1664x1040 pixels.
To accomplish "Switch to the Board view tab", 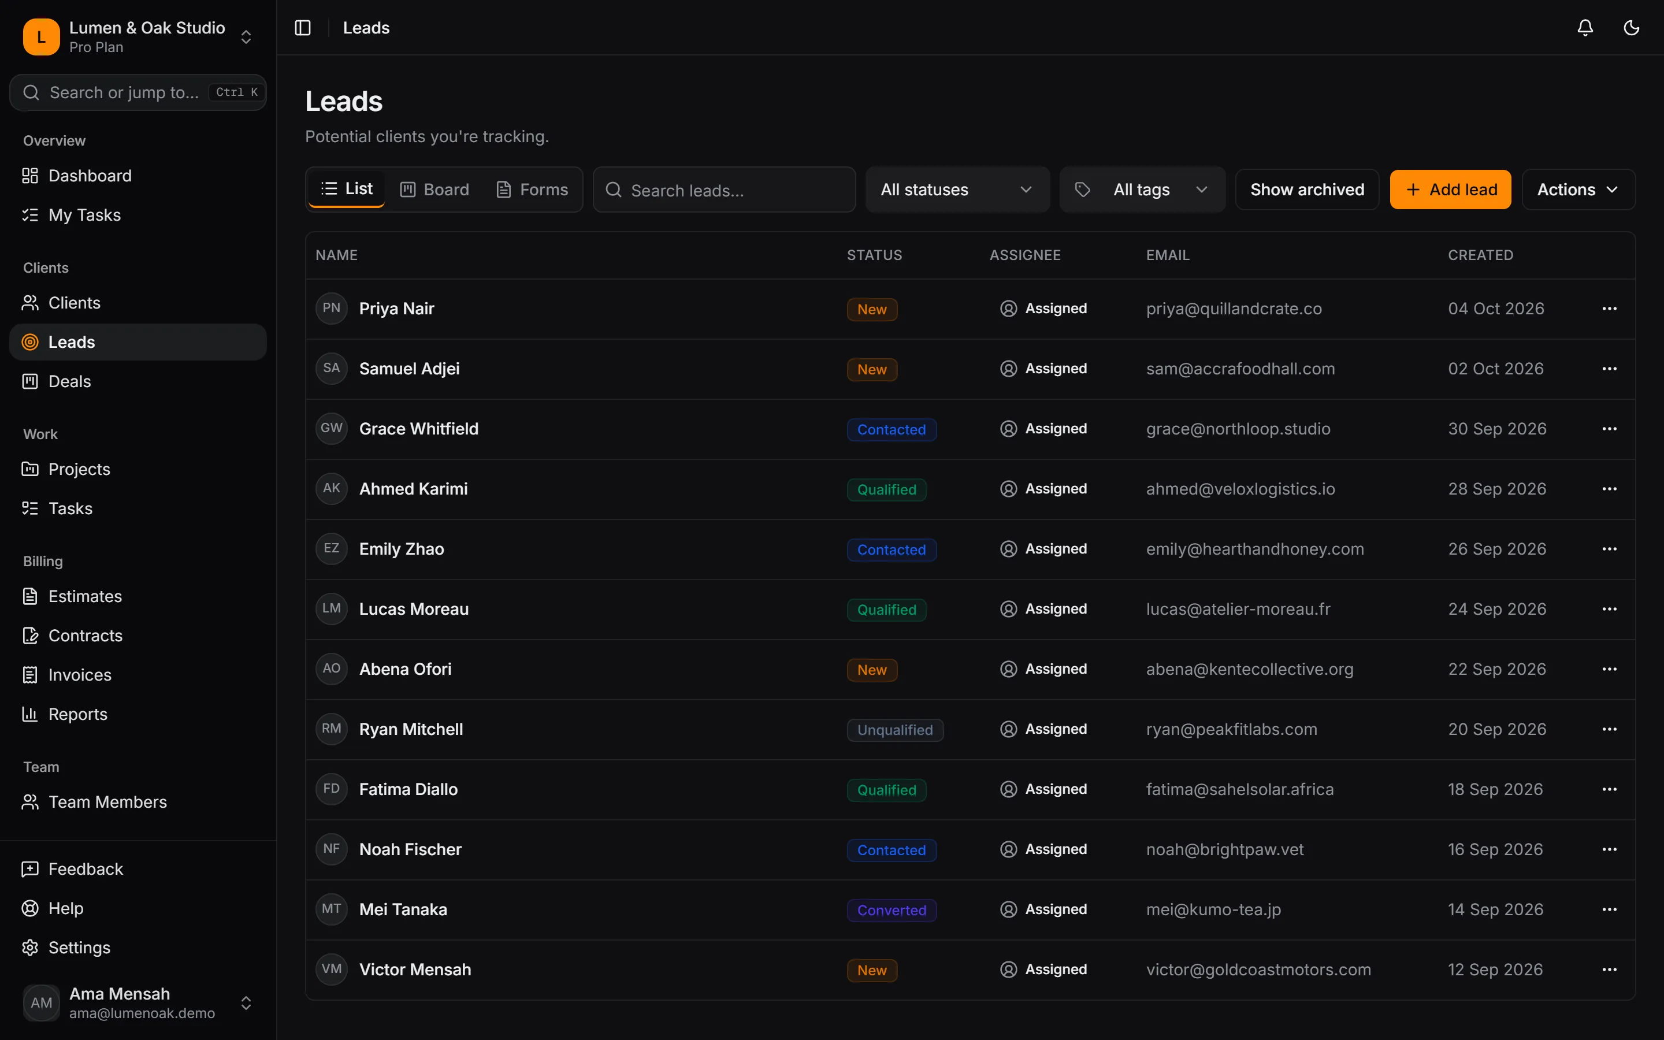I will point(434,190).
